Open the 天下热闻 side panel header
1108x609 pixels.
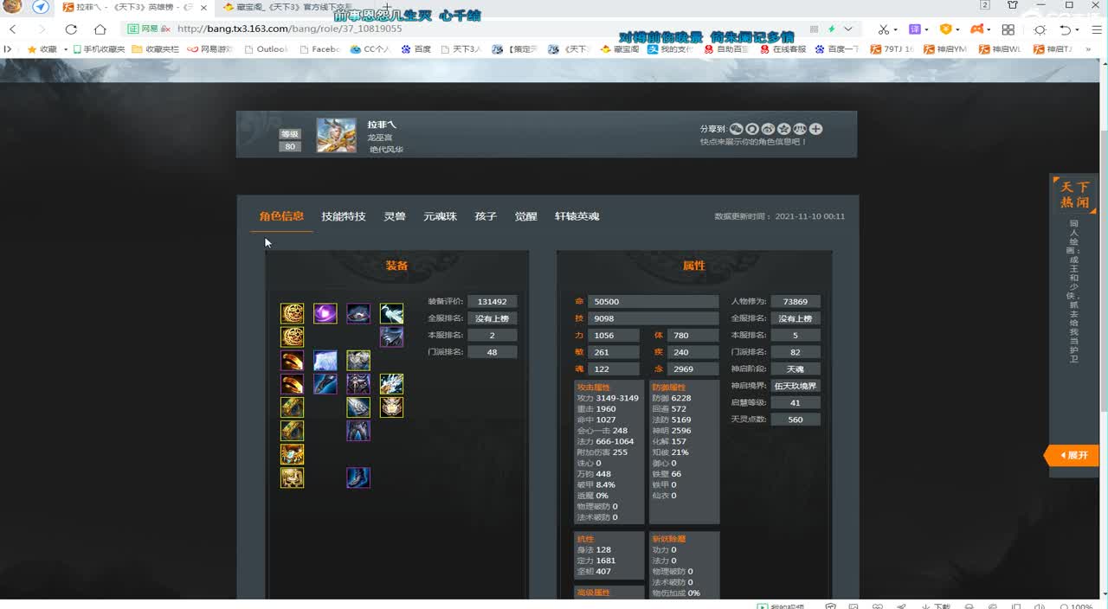(1074, 195)
